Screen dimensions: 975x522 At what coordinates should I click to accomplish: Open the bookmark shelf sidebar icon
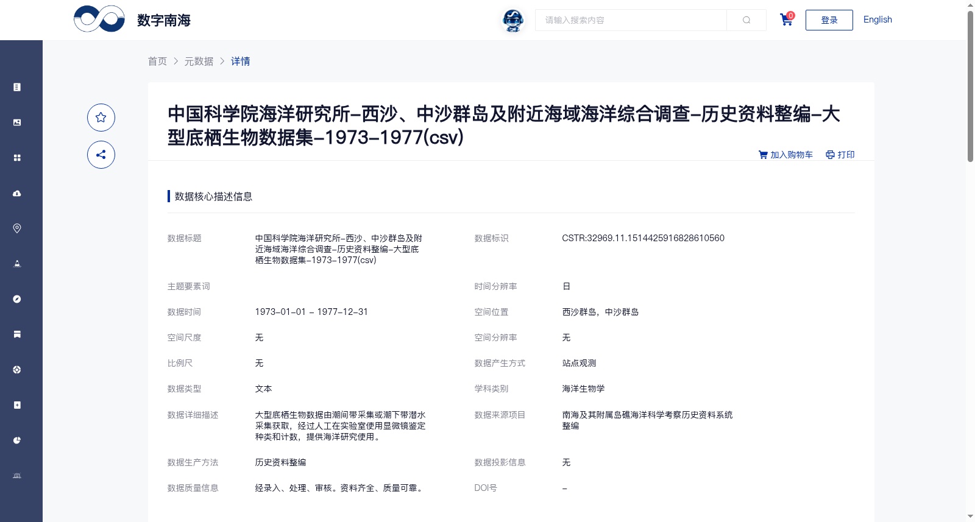click(17, 334)
